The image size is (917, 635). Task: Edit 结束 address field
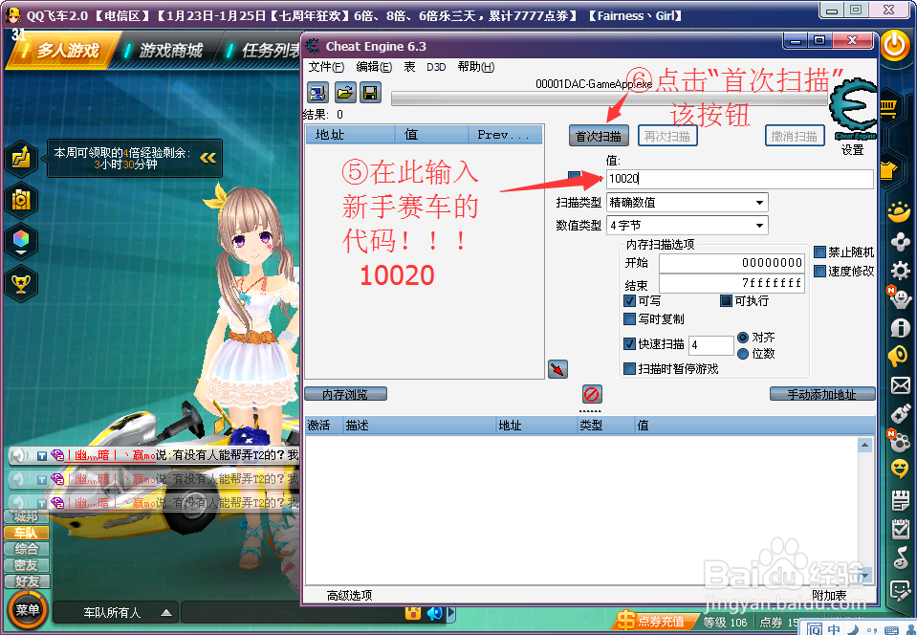pos(731,283)
